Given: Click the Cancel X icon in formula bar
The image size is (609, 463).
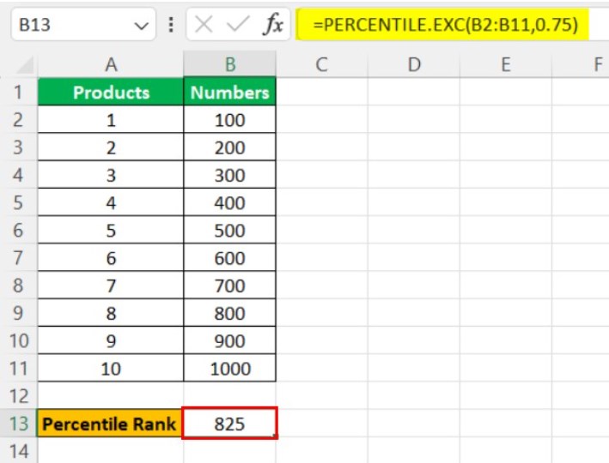Looking at the screenshot, I should click(204, 25).
